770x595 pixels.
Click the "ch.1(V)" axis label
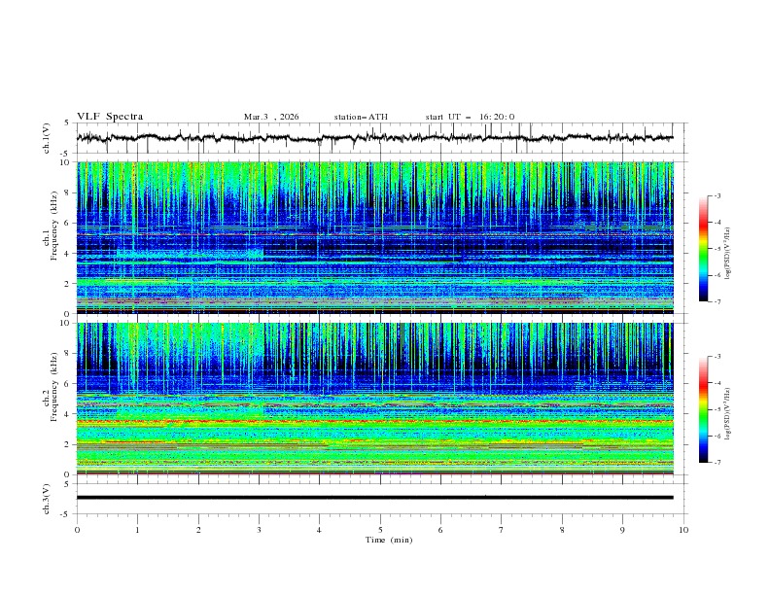pyautogui.click(x=47, y=138)
